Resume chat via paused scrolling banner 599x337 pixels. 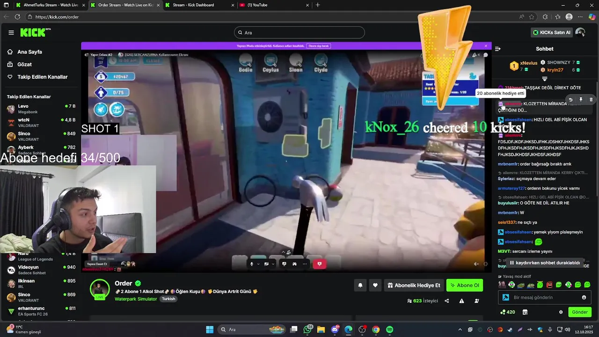point(545,263)
